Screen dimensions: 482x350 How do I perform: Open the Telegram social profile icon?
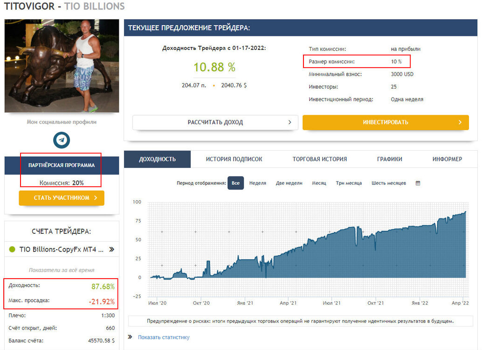point(62,140)
